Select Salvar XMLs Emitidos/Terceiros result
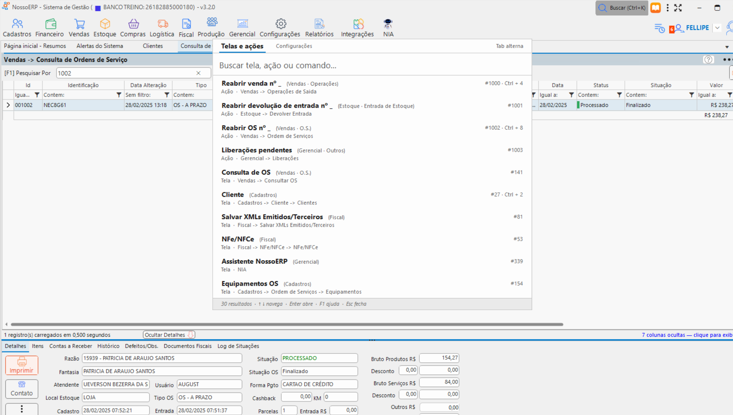Screen dimensions: 733x415 pos(372,221)
